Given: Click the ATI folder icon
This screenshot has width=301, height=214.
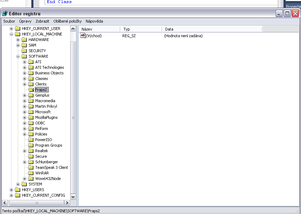Looking at the screenshot, I should (x=31, y=62).
